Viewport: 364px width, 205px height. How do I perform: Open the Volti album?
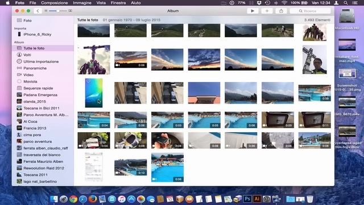click(27, 55)
